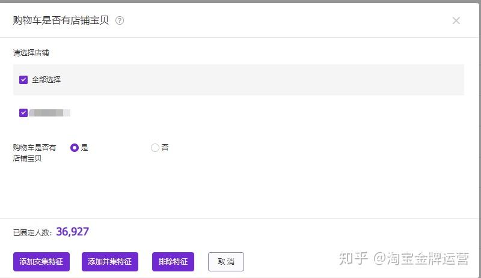Screen dimensions: 481x278
Task: Click the dialog title 购物车是否有店铺宝贝
Action: [61, 20]
